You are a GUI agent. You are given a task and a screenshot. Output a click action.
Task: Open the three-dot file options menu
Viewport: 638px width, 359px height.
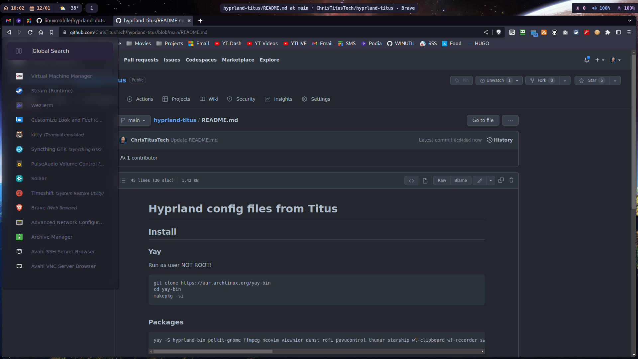click(510, 120)
